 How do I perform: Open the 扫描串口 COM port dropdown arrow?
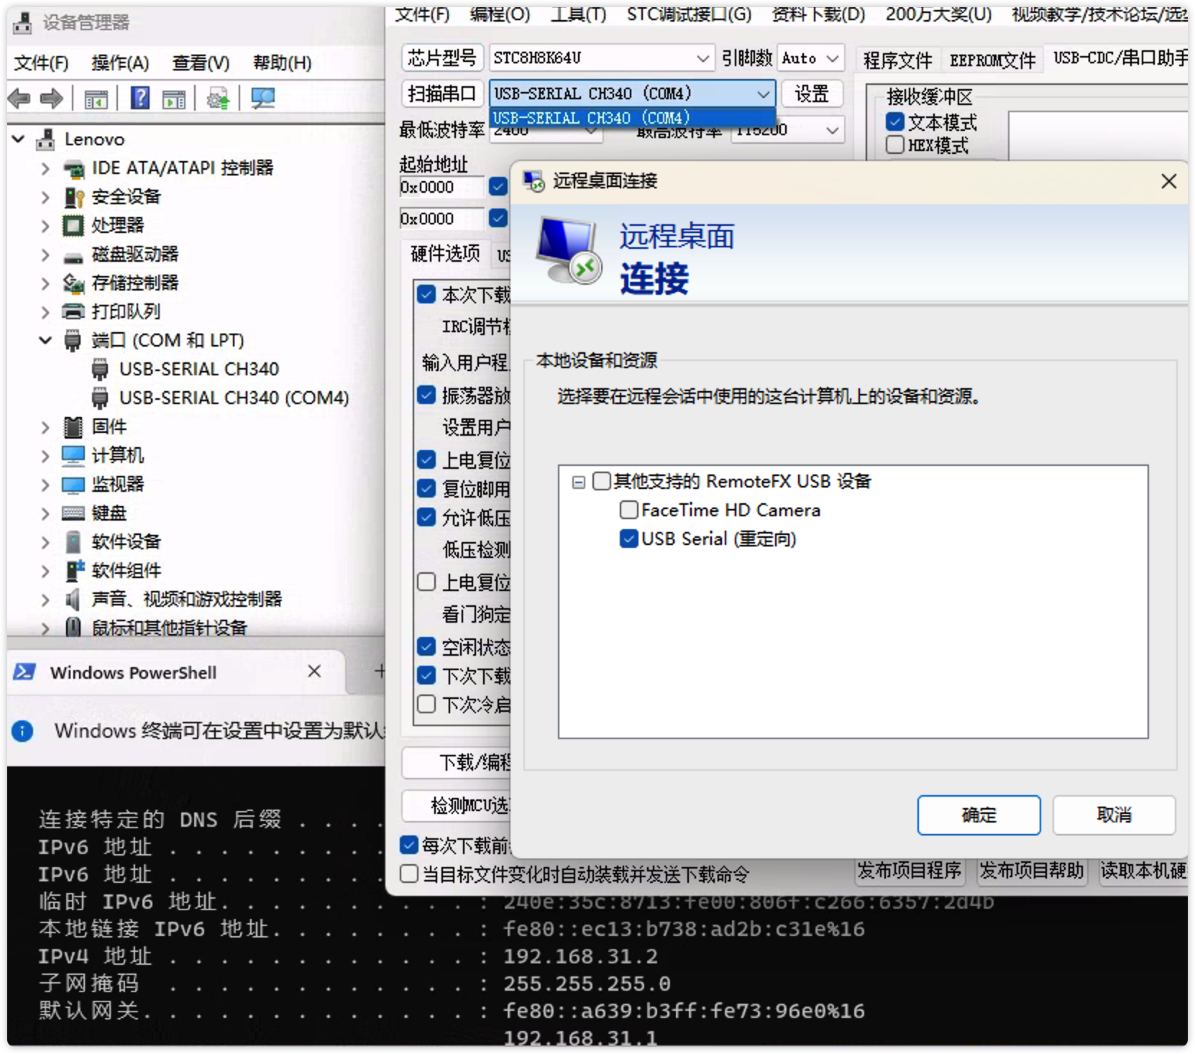(763, 93)
